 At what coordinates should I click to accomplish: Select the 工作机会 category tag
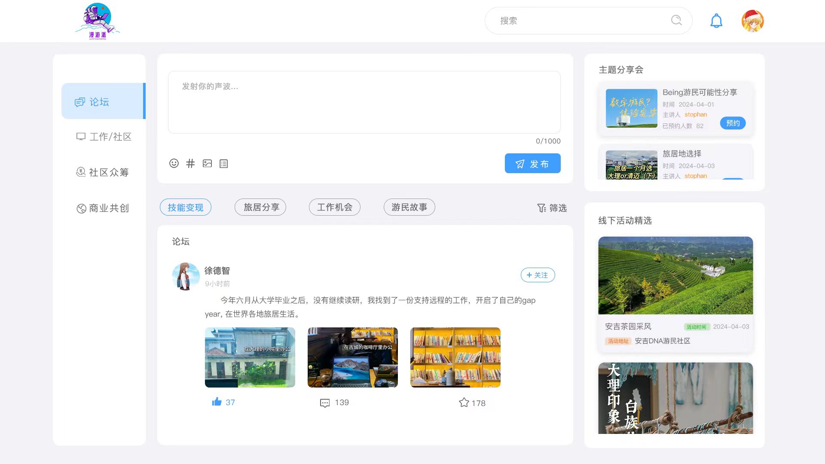click(335, 207)
